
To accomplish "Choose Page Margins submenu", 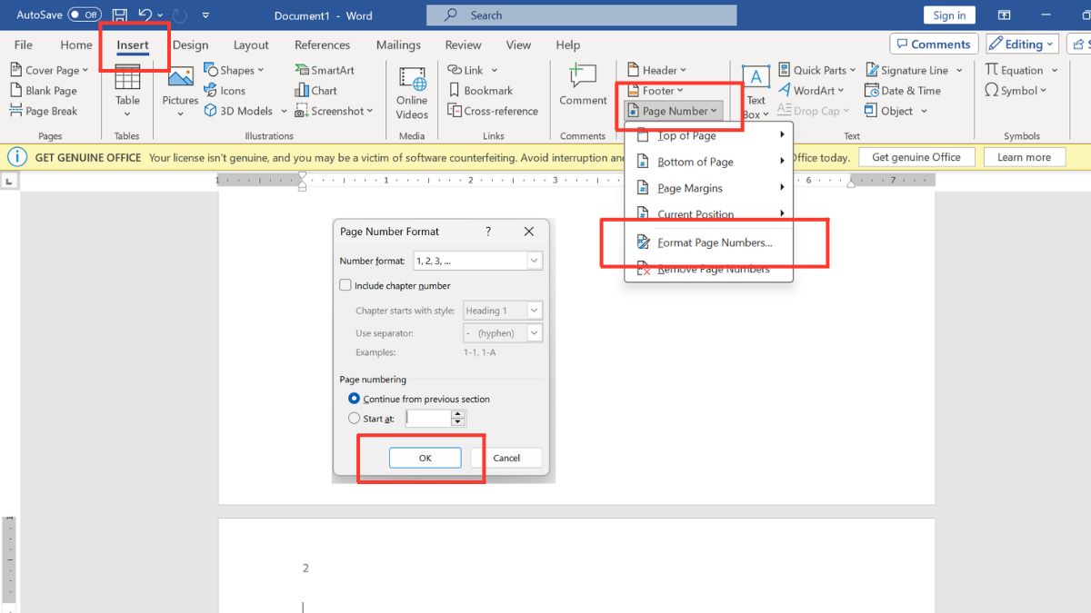I will [x=709, y=188].
